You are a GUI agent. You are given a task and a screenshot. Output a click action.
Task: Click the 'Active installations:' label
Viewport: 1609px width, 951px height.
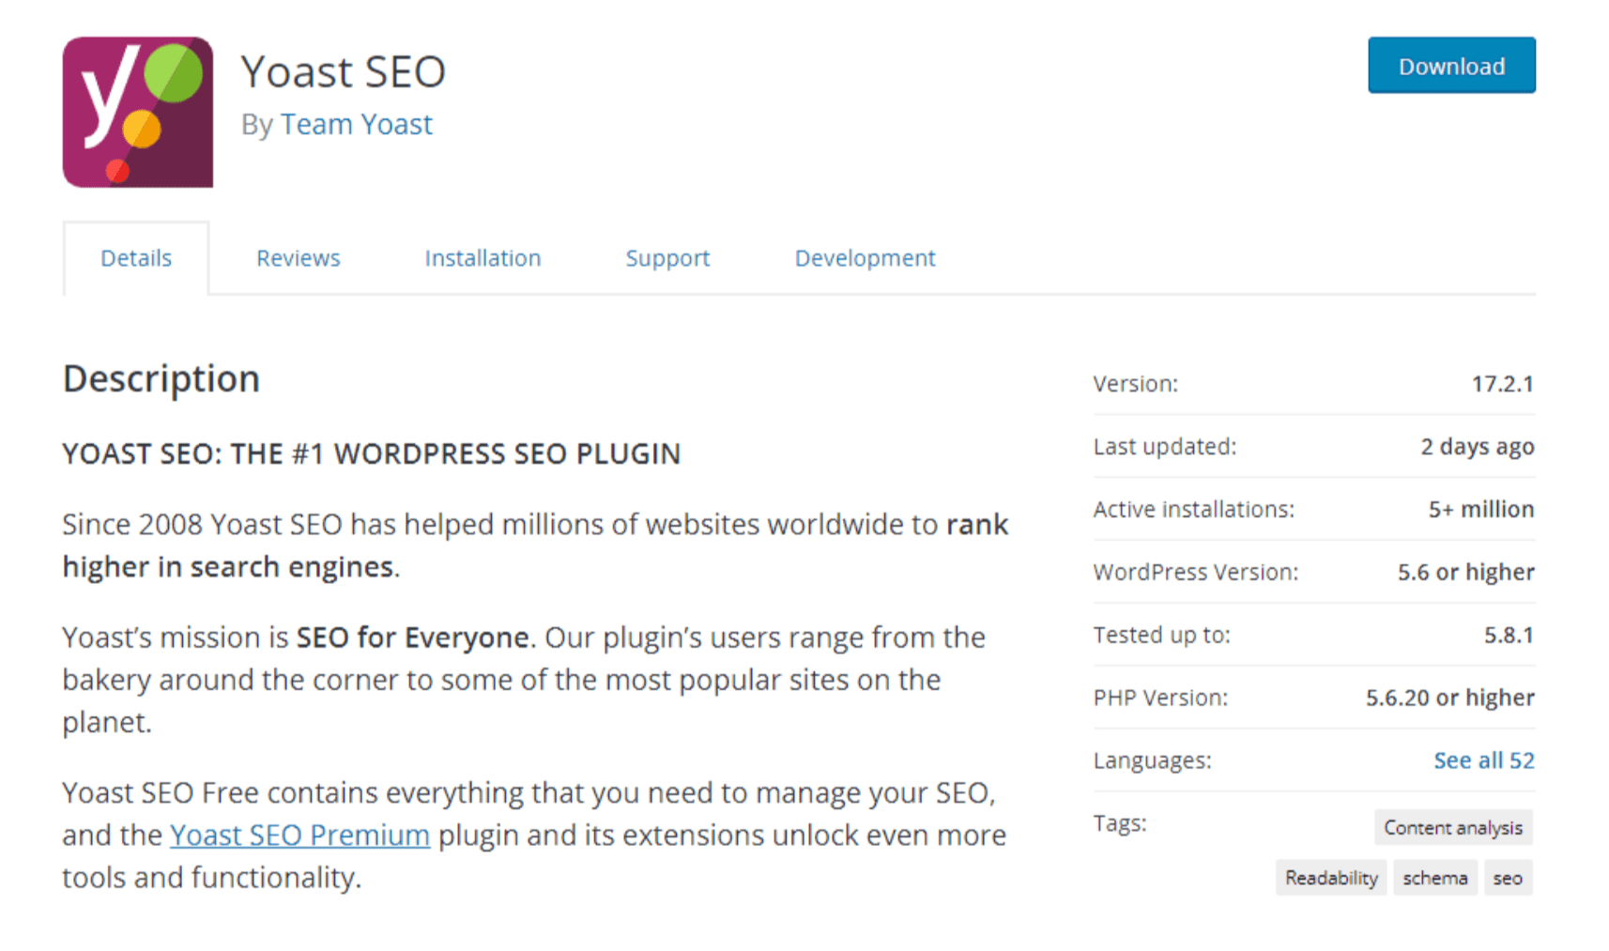tap(1193, 510)
